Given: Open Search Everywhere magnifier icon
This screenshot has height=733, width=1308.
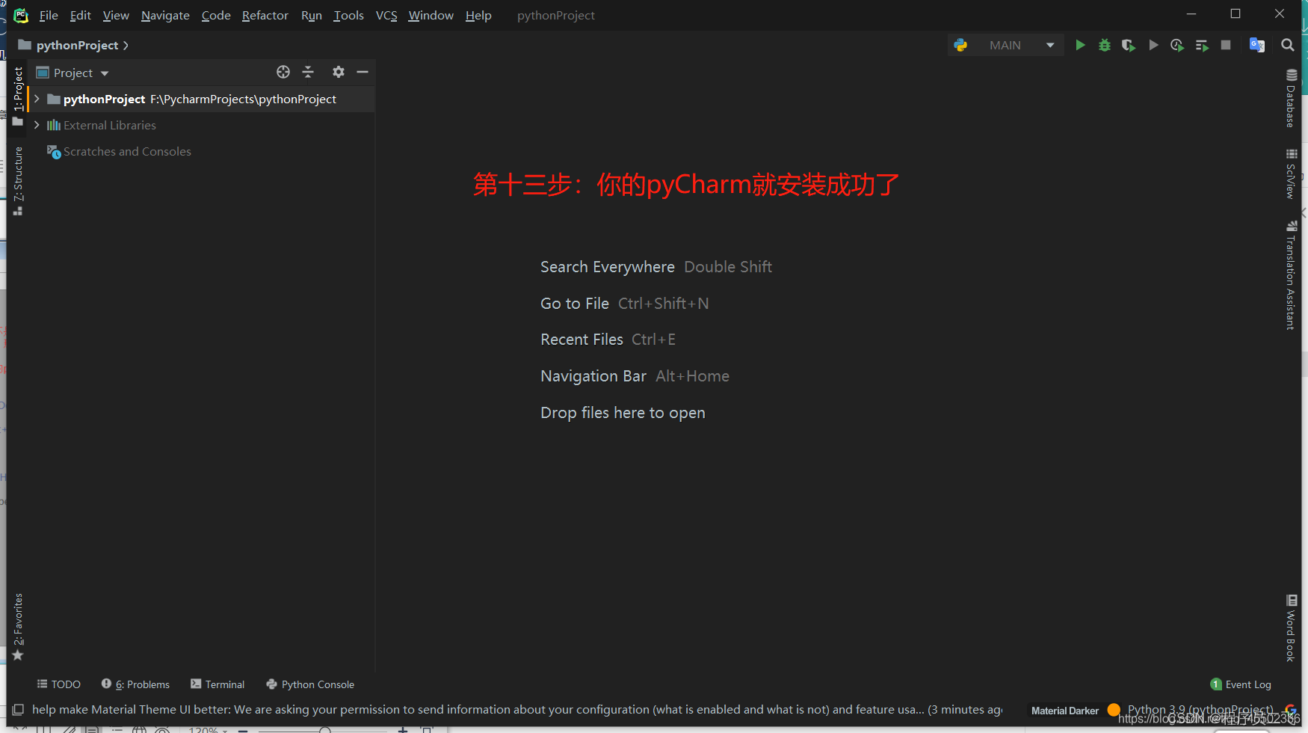Looking at the screenshot, I should 1287,46.
